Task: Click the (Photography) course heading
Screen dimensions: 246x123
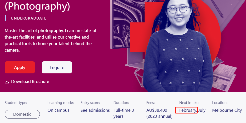Action: pyautogui.click(x=37, y=6)
